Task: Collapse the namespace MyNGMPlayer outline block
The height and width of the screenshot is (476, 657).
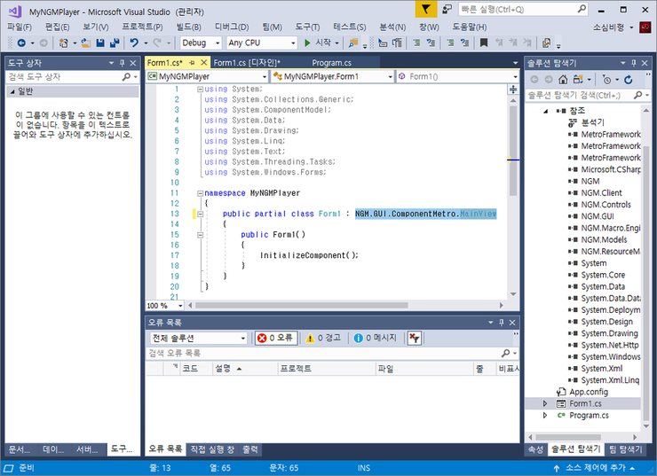Action: click(201, 193)
